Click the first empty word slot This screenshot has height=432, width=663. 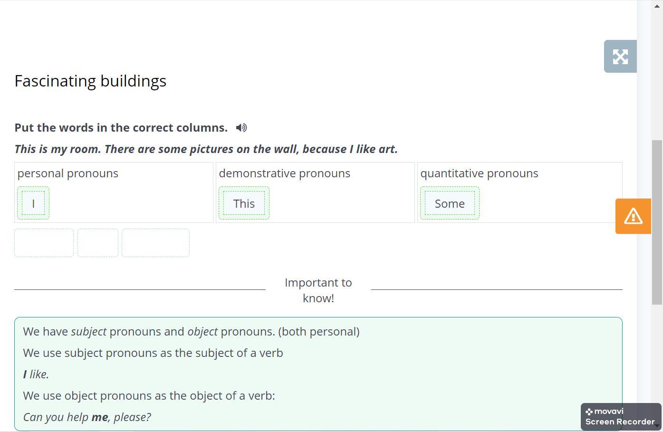pos(44,243)
